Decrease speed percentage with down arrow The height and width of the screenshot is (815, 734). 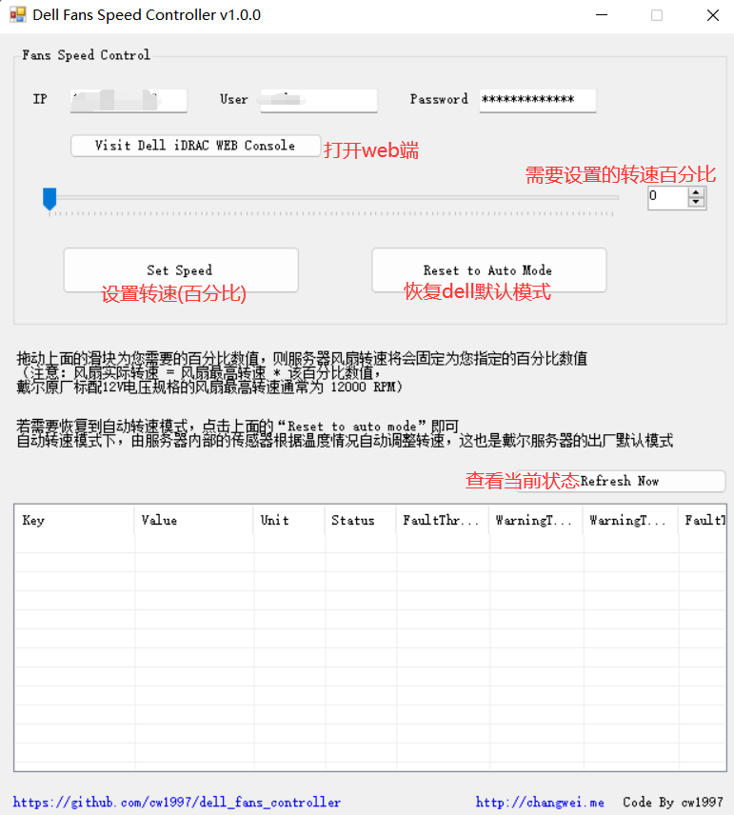click(696, 203)
